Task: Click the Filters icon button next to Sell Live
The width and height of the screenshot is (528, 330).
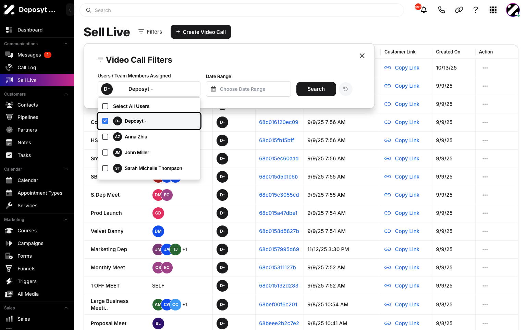Action: point(150,32)
